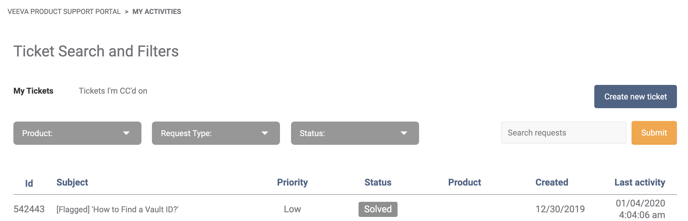
Task: Click the Create new ticket button
Action: pos(635,97)
